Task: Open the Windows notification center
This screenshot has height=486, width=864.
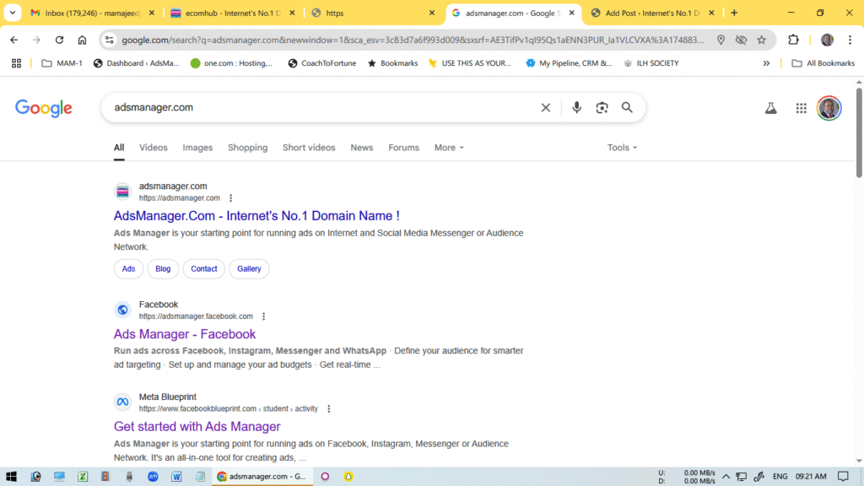Action: point(843,477)
